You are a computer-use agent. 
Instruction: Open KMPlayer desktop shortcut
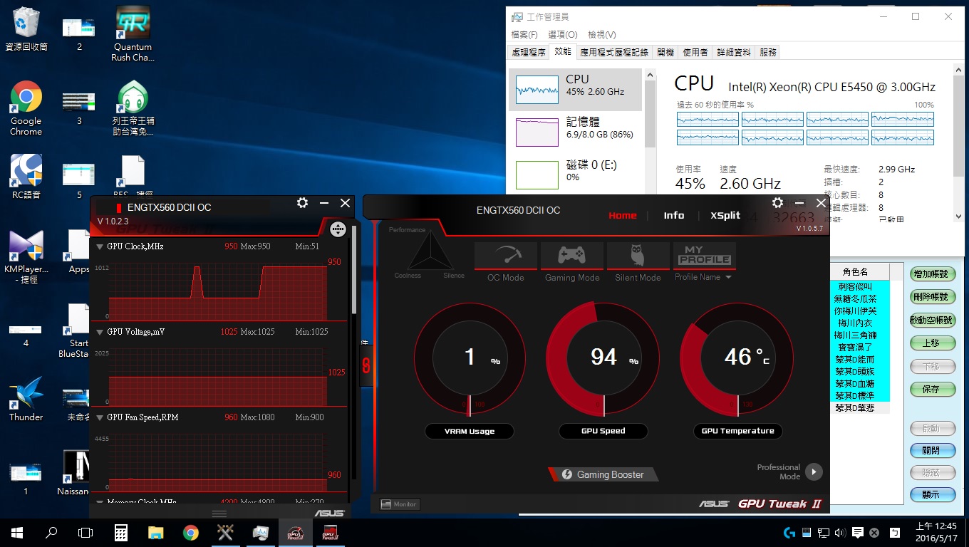26,256
